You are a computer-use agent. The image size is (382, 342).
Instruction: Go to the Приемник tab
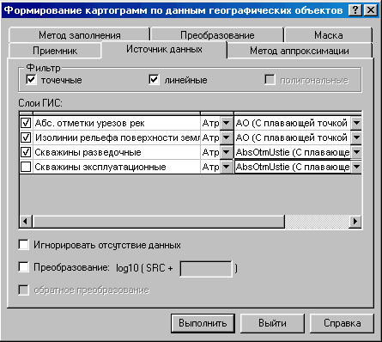pos(55,51)
